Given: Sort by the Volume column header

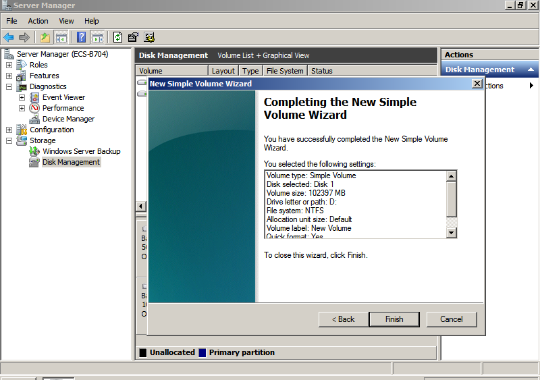Looking at the screenshot, I should tap(172, 71).
